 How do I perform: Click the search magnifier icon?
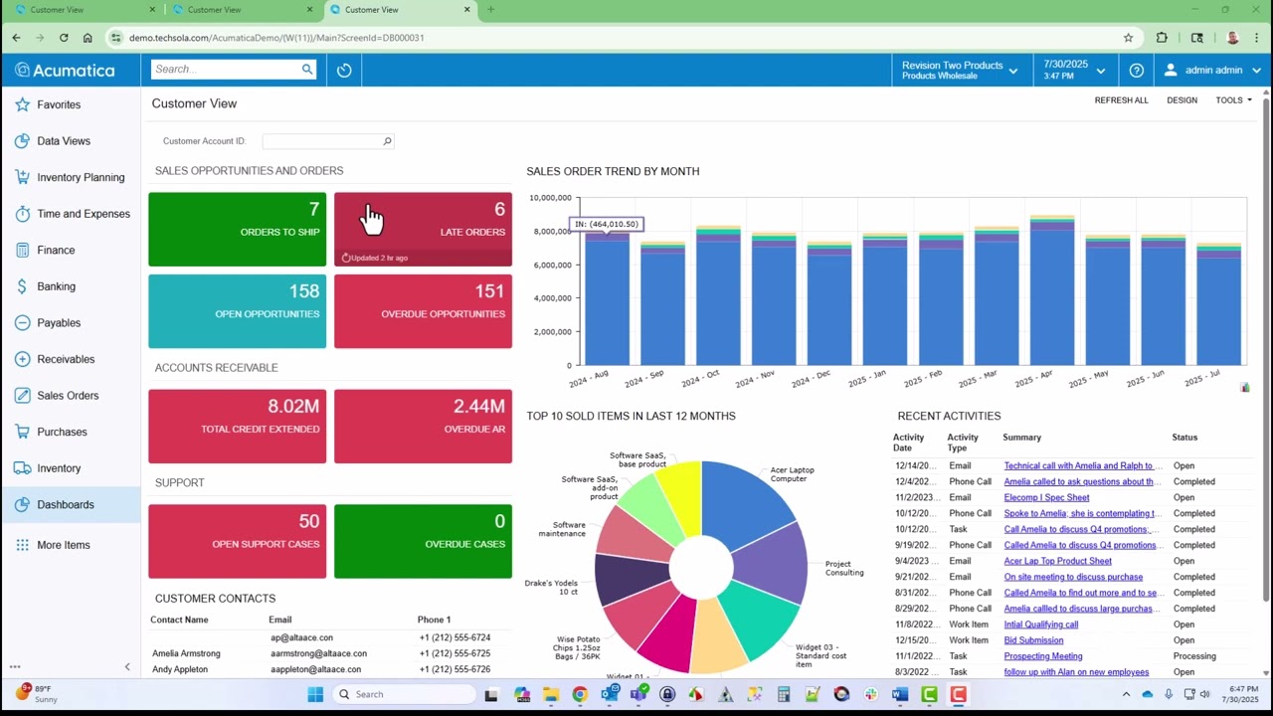point(307,69)
